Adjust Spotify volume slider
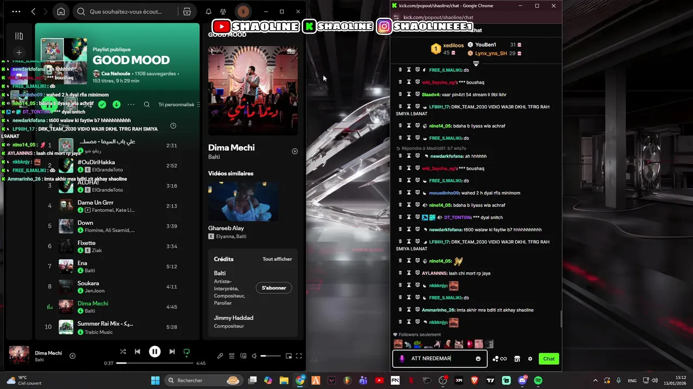Screen dimensions: 693x389 pos(271,356)
